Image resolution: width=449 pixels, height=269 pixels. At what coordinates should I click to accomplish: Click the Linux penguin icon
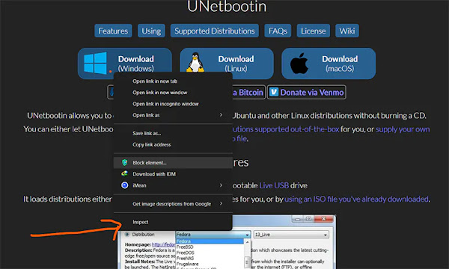[195, 62]
